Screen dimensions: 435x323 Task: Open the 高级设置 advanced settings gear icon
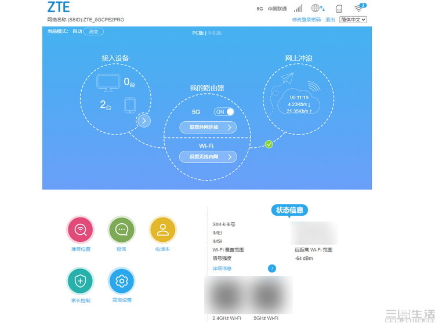click(x=122, y=281)
